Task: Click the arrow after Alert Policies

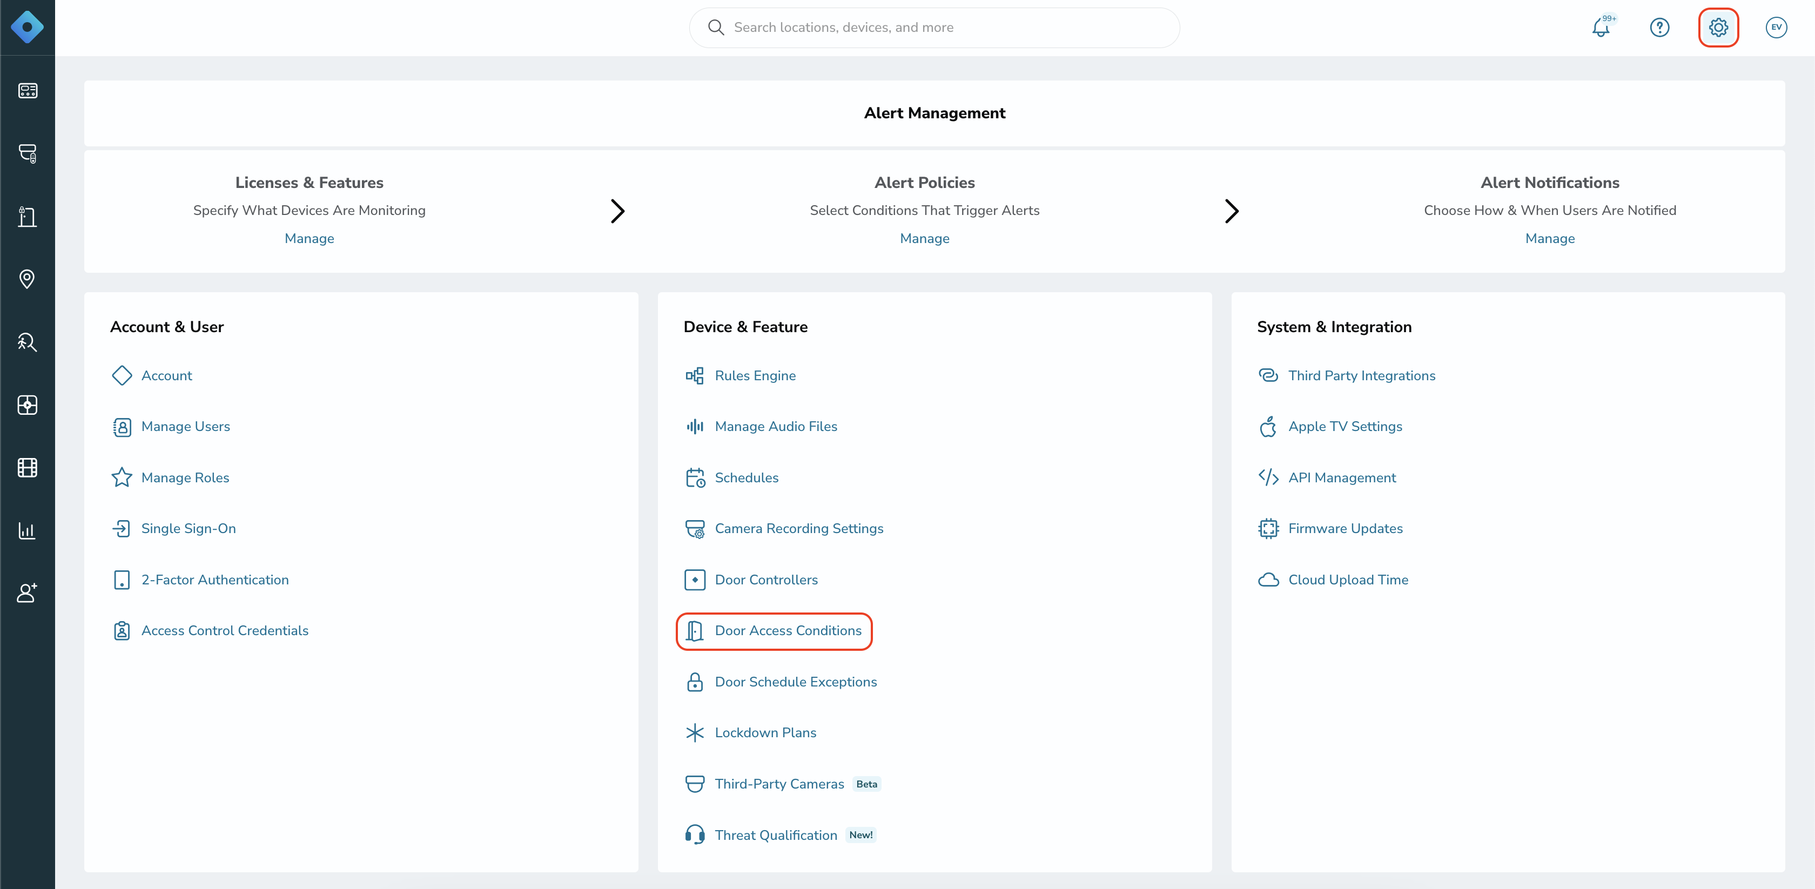Action: 1231,211
